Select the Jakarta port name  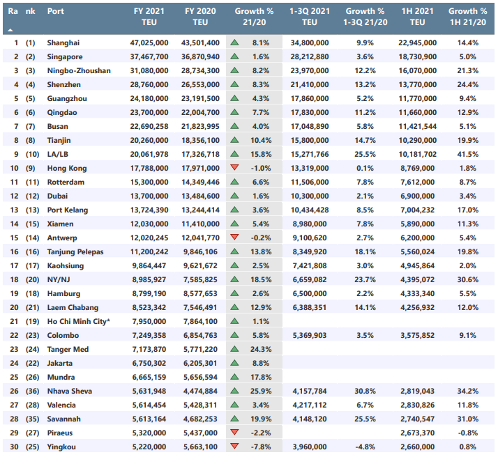60,363
